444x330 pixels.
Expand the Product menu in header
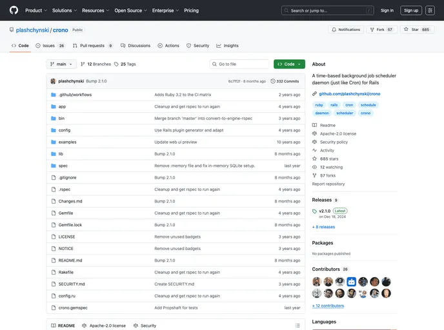click(x=35, y=10)
